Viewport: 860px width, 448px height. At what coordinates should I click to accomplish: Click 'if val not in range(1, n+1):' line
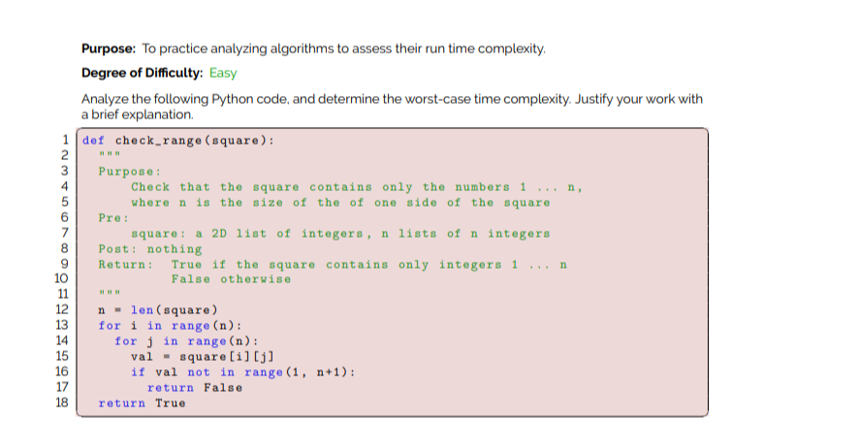[243, 372]
